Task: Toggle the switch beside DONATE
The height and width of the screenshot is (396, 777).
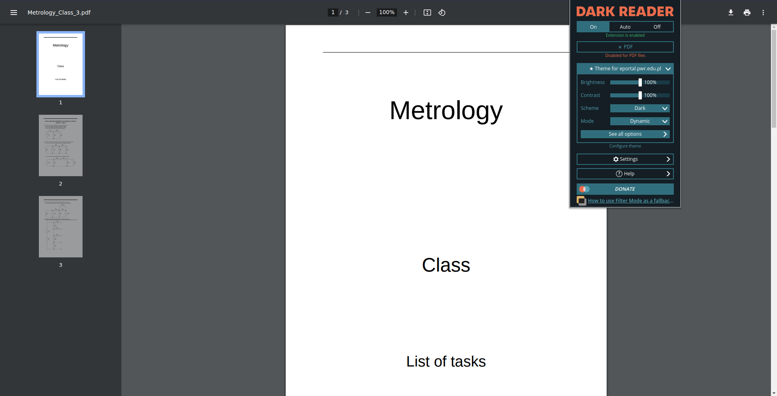Action: pos(584,189)
